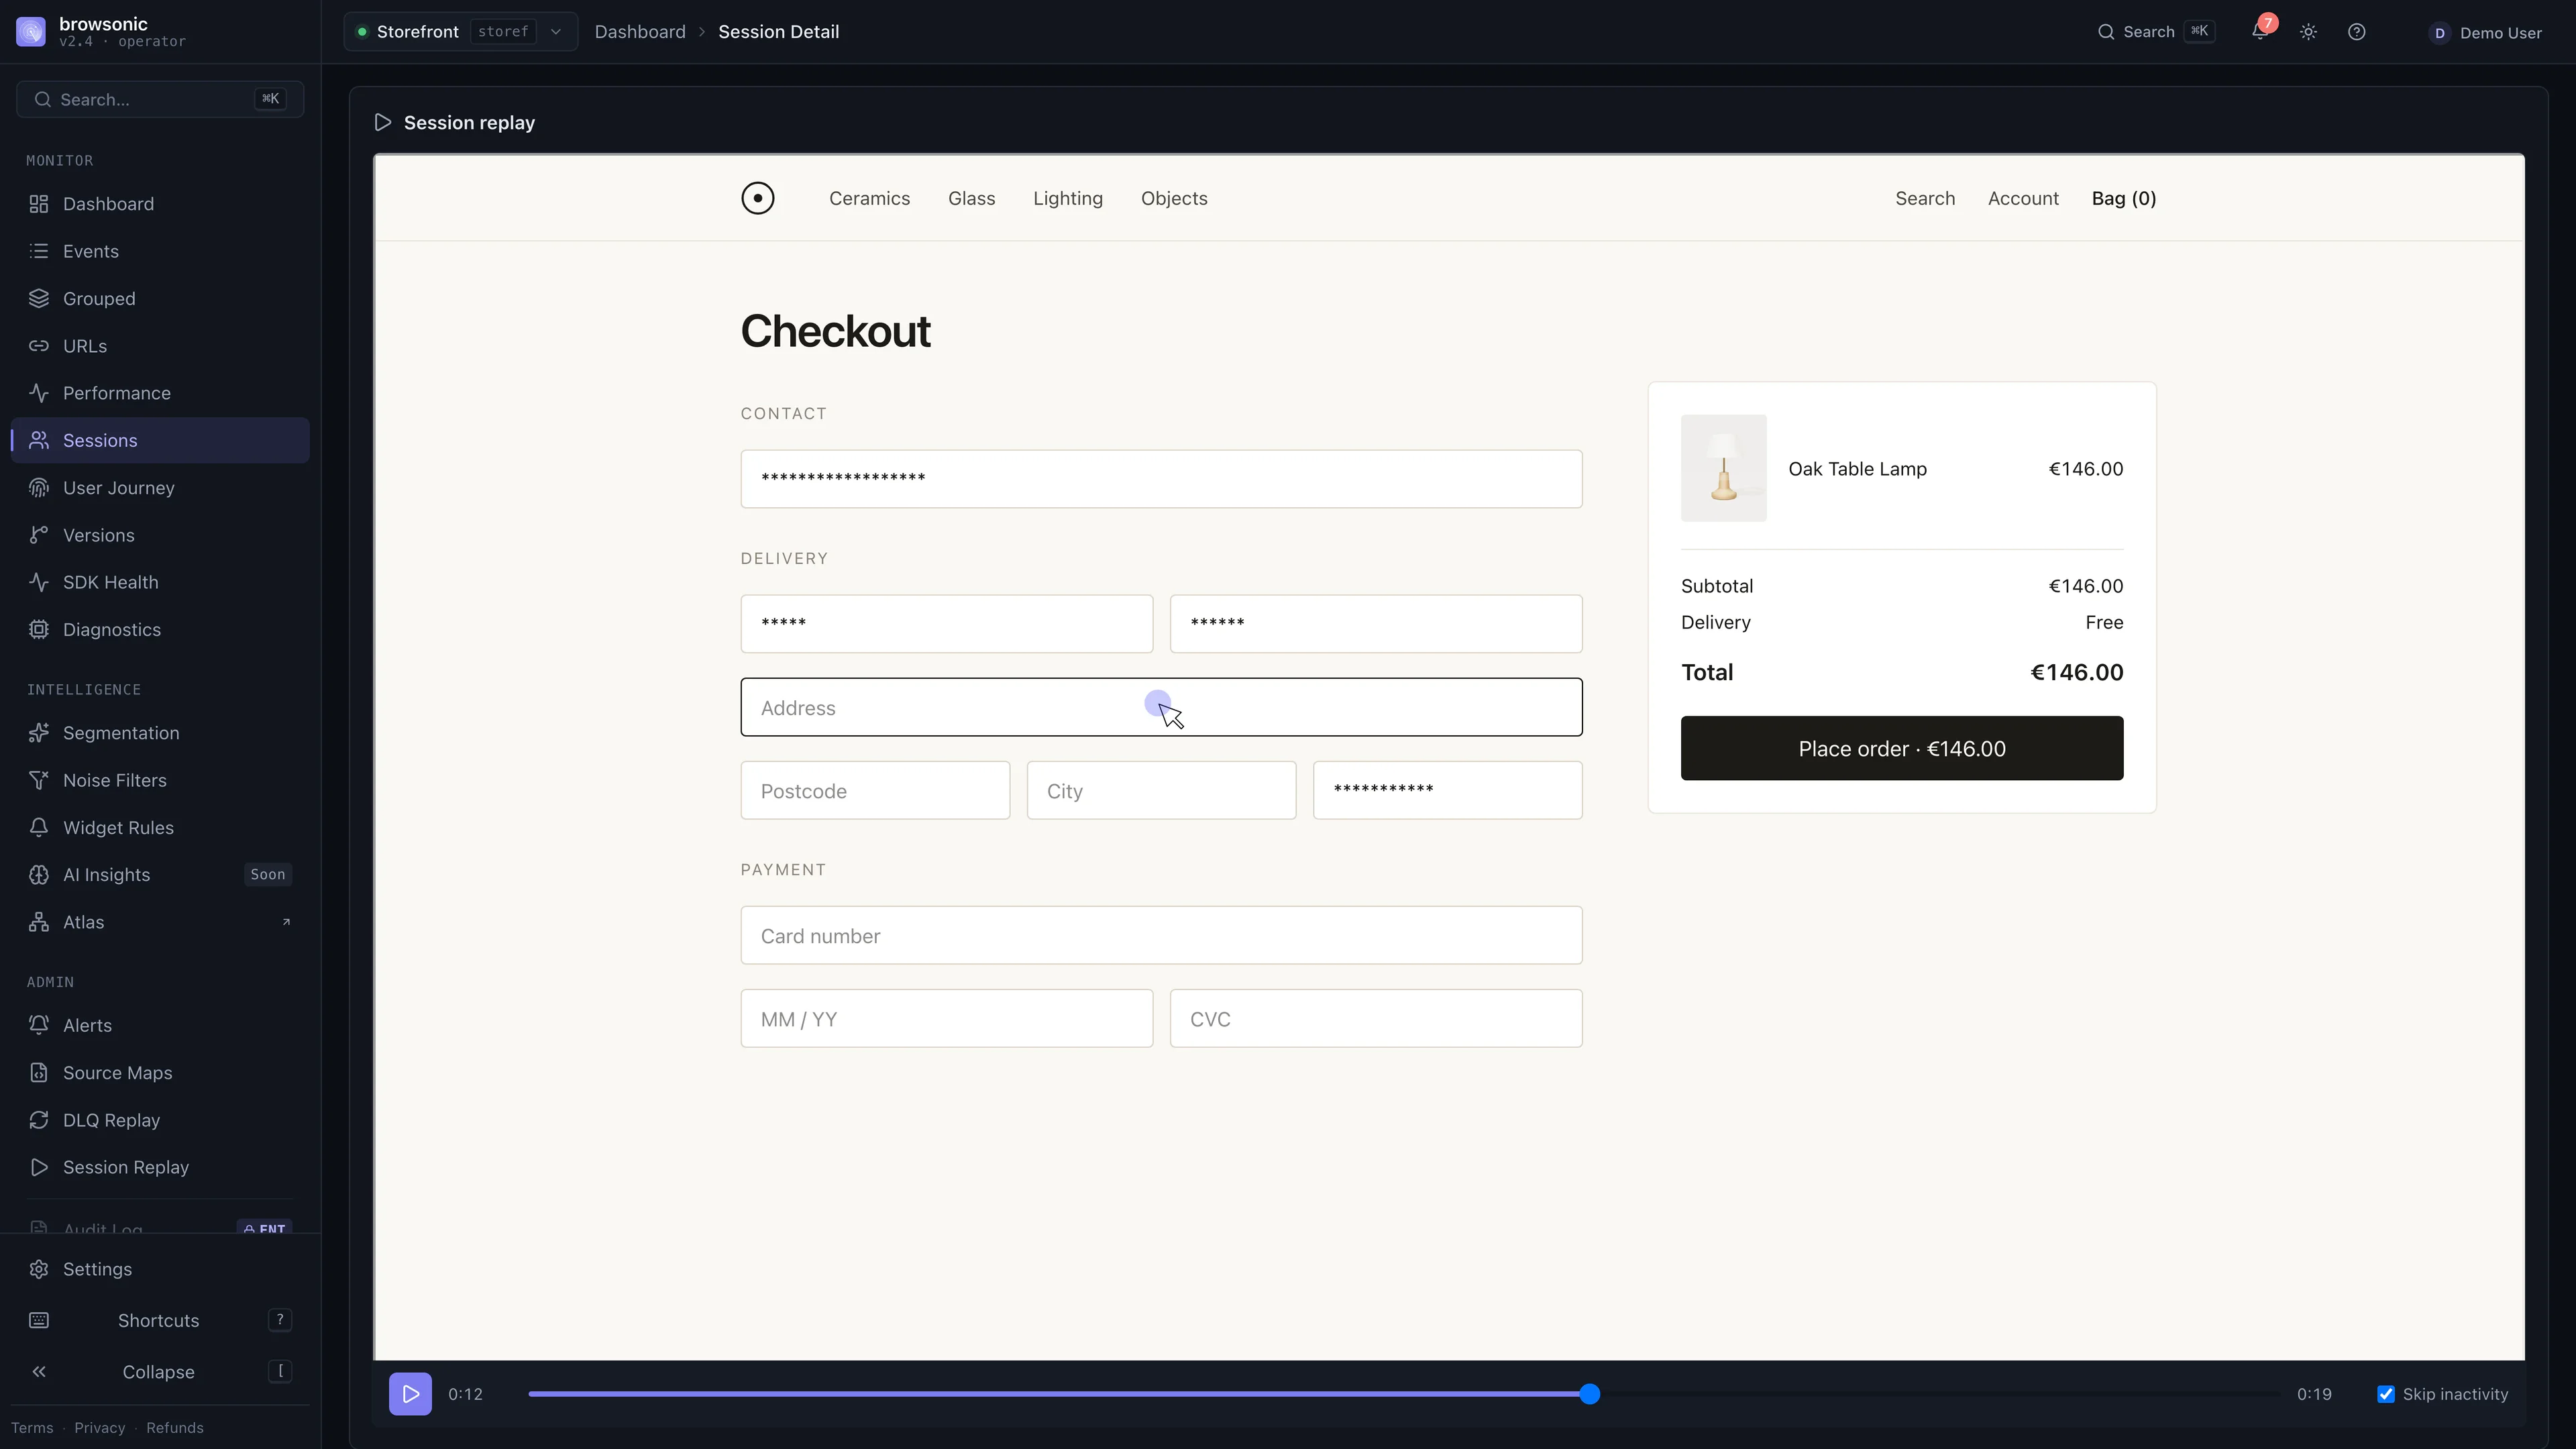The image size is (2576, 1449).
Task: Open the Sessions sidebar item
Action: 160,440
